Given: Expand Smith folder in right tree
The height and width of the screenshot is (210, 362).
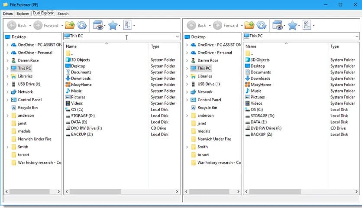Looking at the screenshot, I should click(x=187, y=147).
